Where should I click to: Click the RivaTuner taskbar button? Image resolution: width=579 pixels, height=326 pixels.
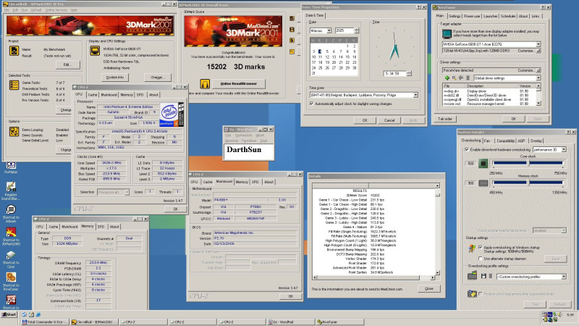339,322
